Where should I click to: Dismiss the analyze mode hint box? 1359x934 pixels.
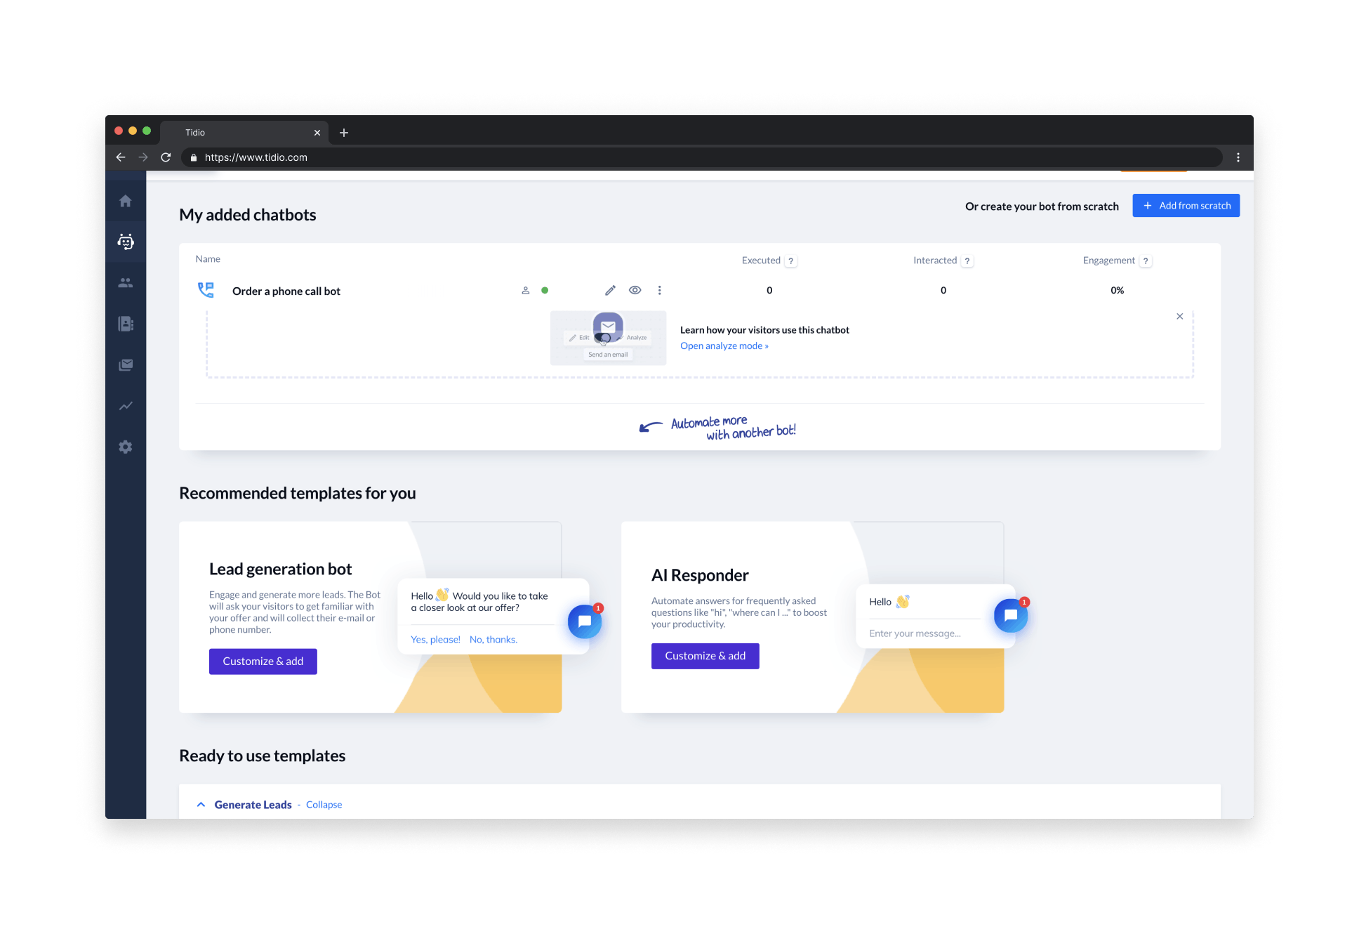pos(1180,316)
